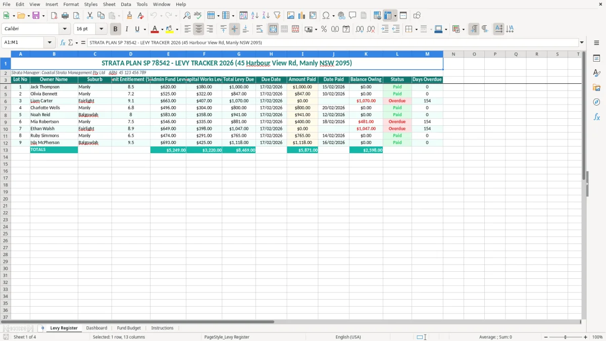Image resolution: width=606 pixels, height=341 pixels.
Task: Copy the selection
Action: tap(101, 16)
